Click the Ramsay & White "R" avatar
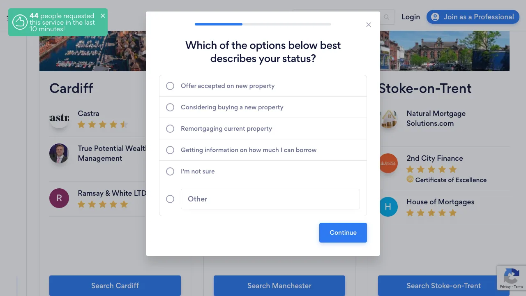The height and width of the screenshot is (296, 526). tap(59, 198)
